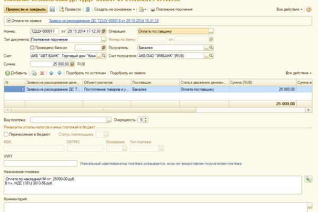Image resolution: width=318 pixels, height=212 pixels.
Task: Adjust the Очередность spinner value
Action: (x=145, y=120)
